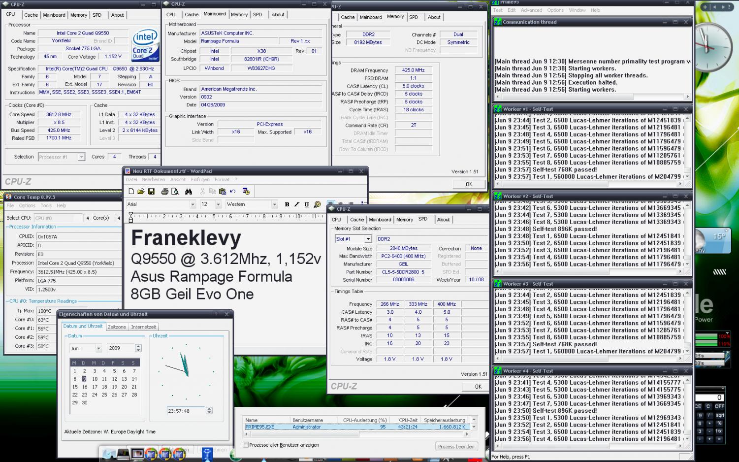Image resolution: width=739 pixels, height=462 pixels.
Task: Open WordPad font color icon
Action: (x=317, y=204)
